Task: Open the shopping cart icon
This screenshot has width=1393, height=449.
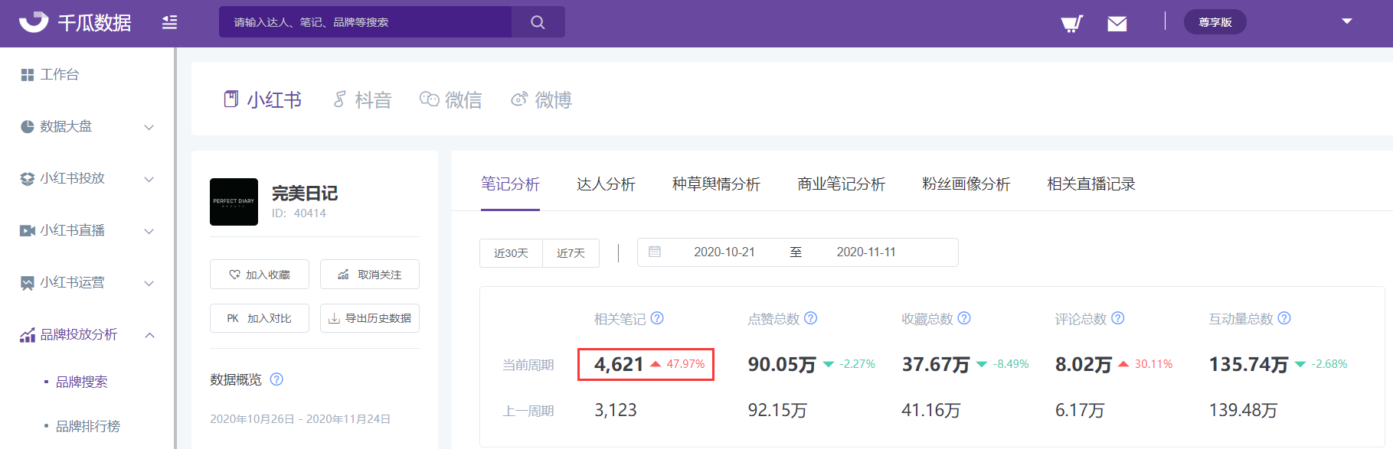Action: [x=1071, y=24]
